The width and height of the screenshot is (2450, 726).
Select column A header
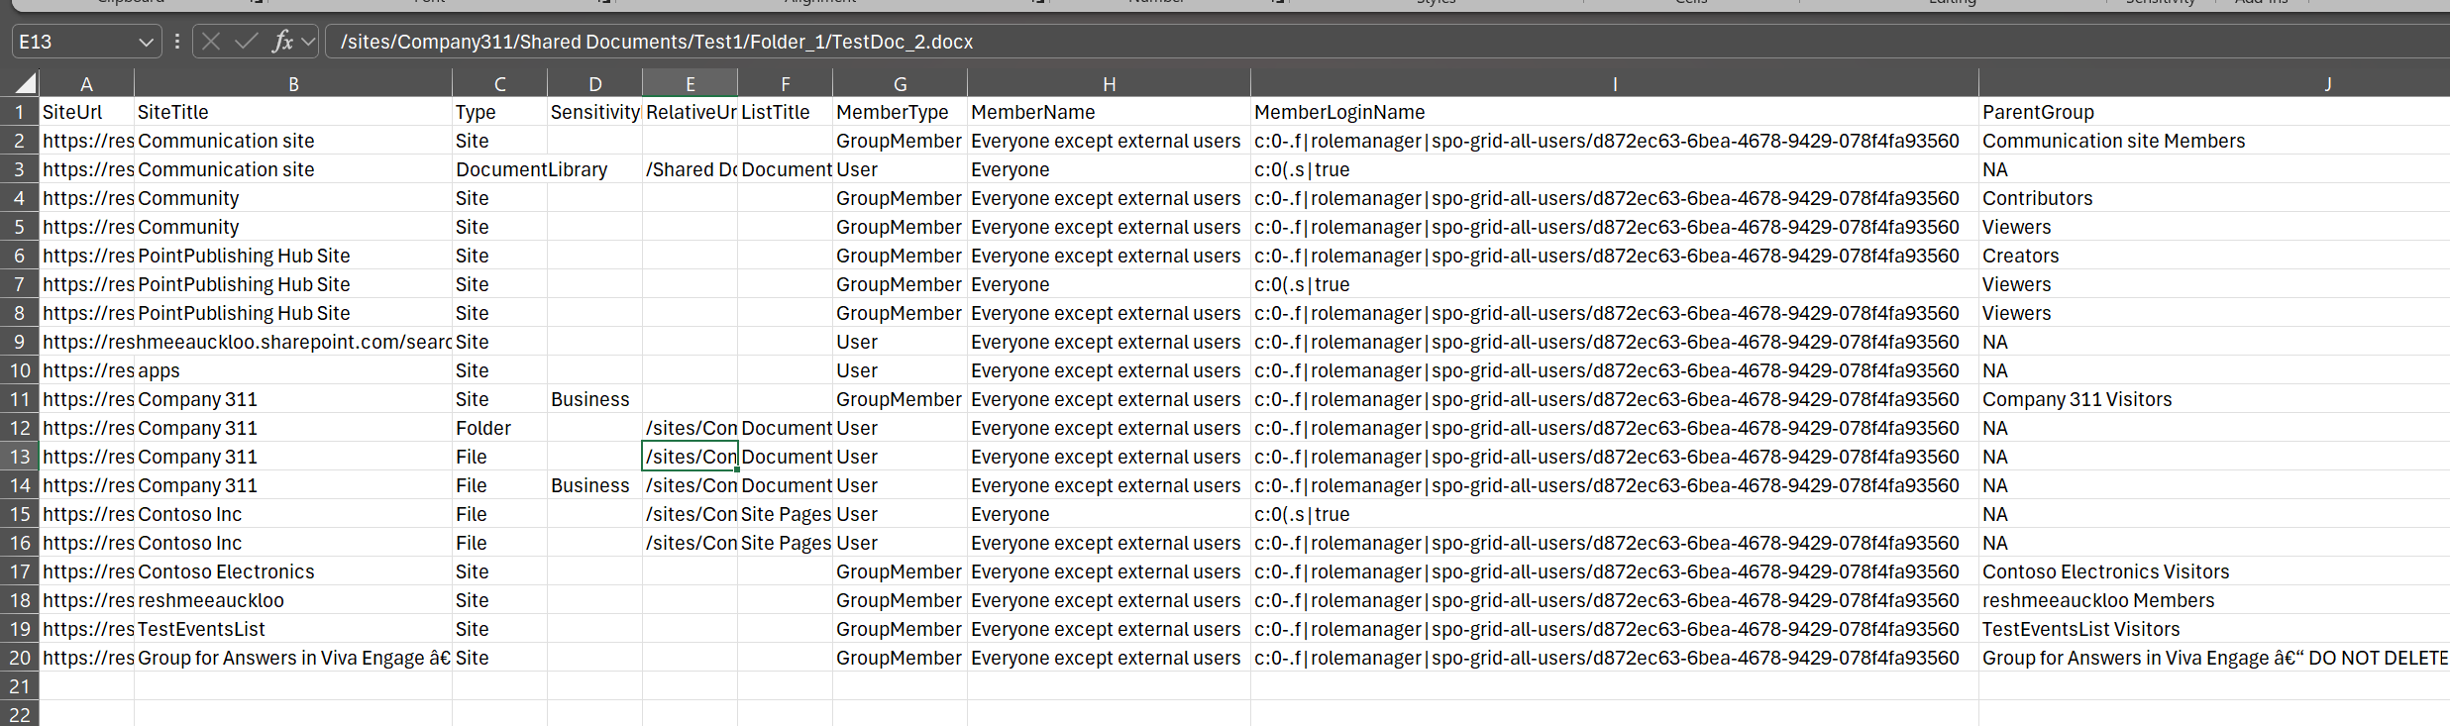click(86, 84)
